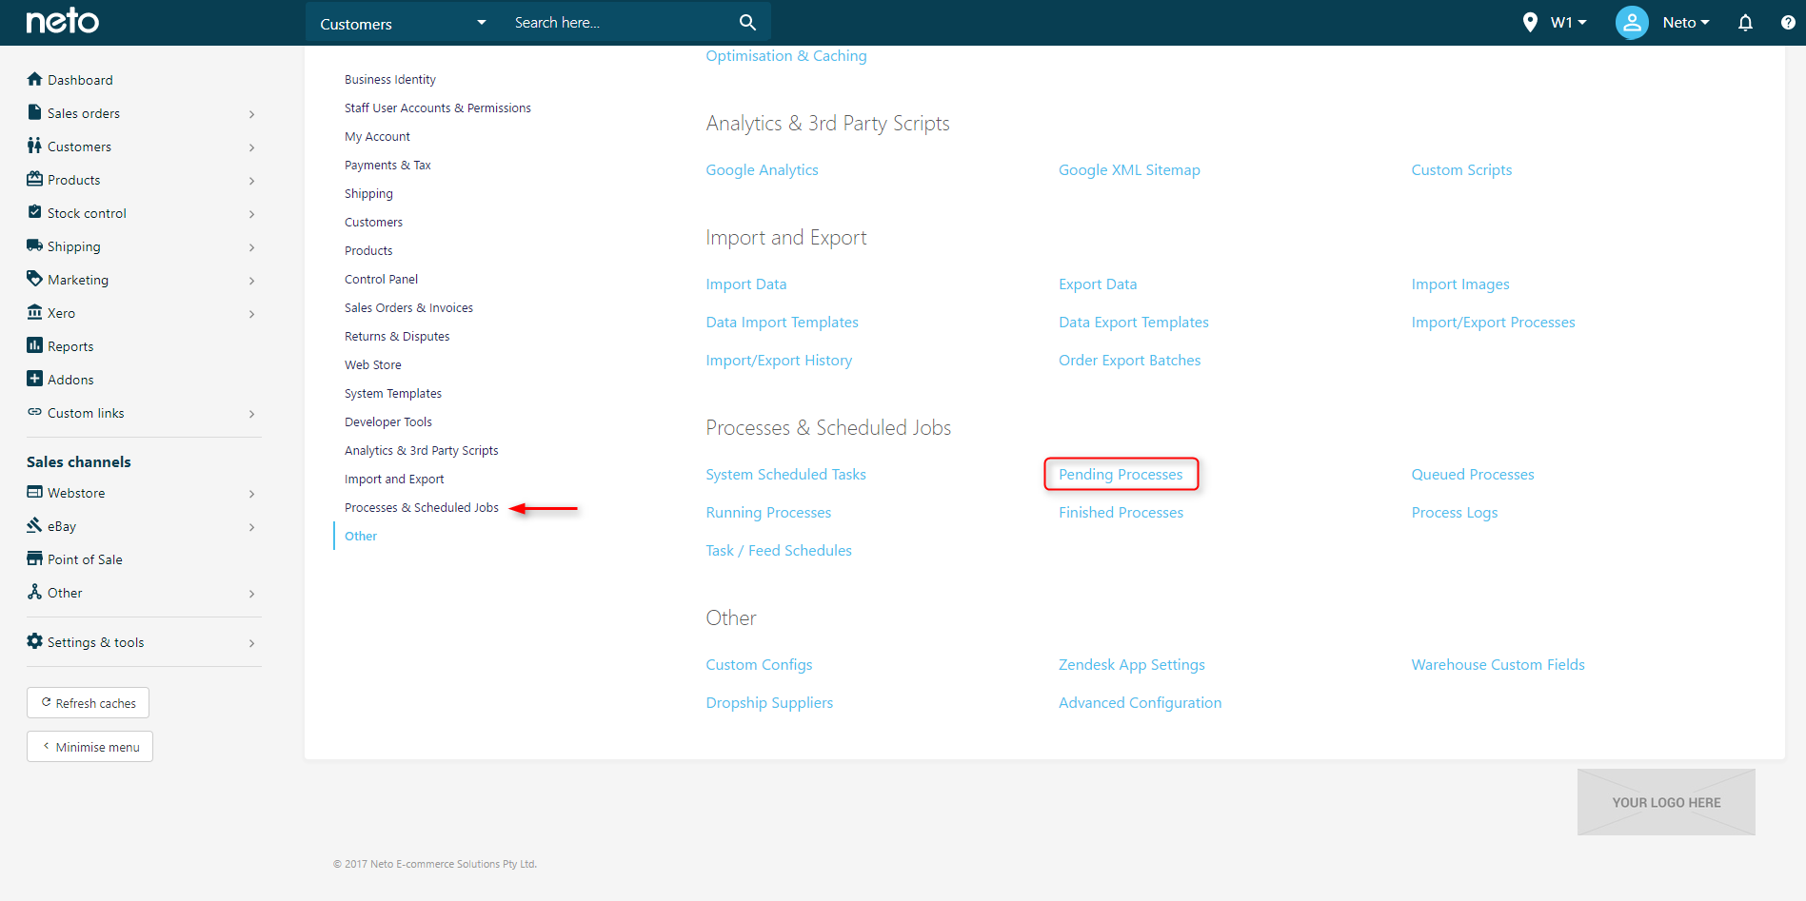Open the help question mark icon

point(1788,22)
